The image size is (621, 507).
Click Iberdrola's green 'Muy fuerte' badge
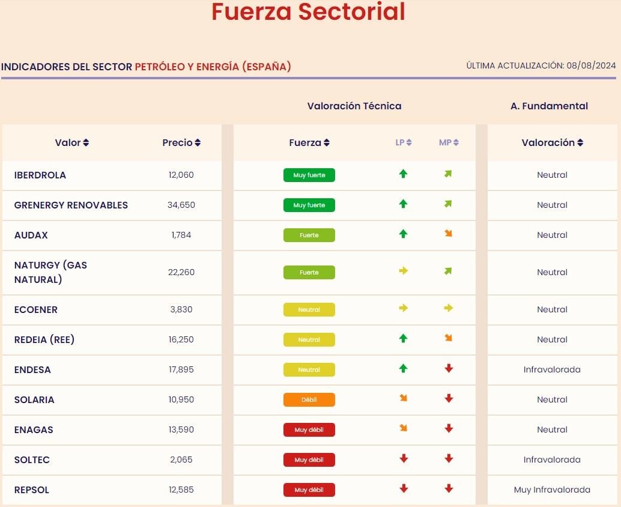[309, 175]
